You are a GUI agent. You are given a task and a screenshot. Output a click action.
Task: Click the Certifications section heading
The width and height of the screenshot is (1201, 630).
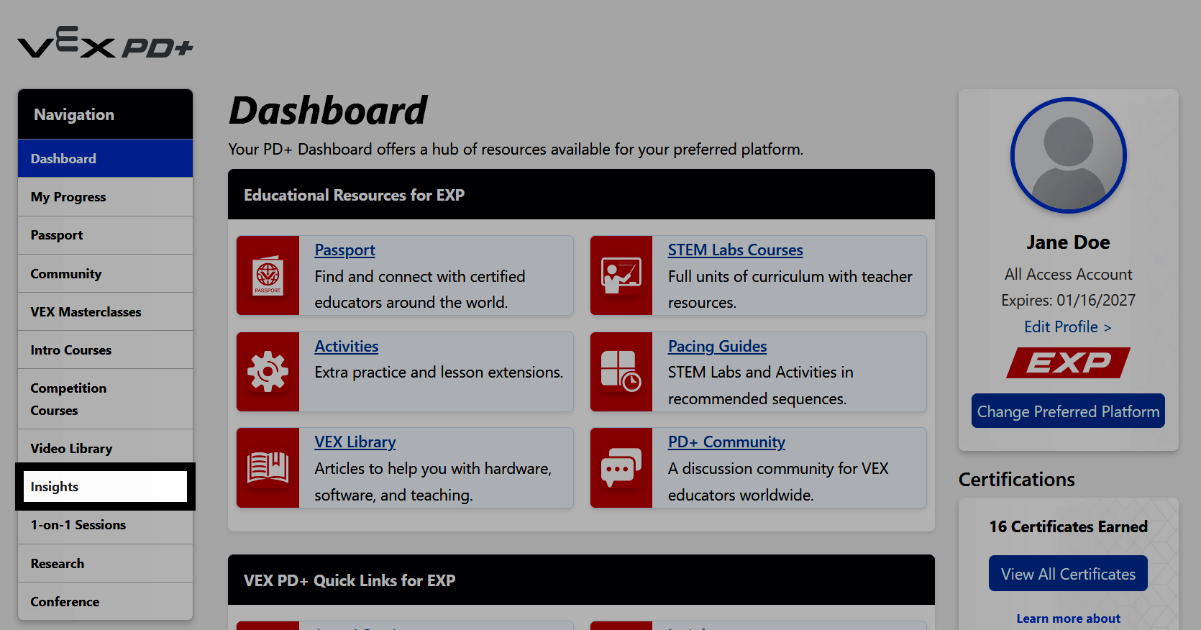(1016, 480)
